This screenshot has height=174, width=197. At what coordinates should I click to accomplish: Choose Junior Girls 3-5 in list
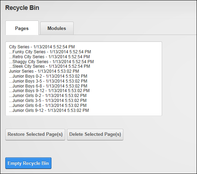tap(48, 100)
